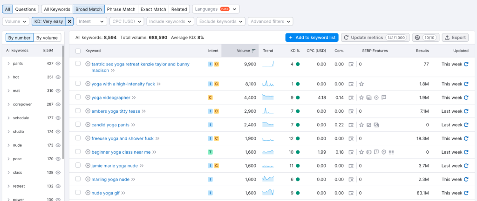477x201 pixels.
Task: Select Phrase Match tab
Action: click(122, 9)
